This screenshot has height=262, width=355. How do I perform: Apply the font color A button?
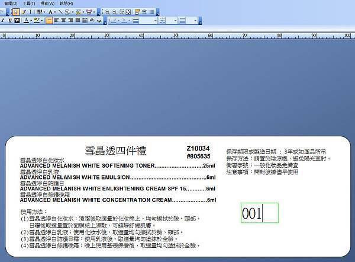(x=26, y=20)
